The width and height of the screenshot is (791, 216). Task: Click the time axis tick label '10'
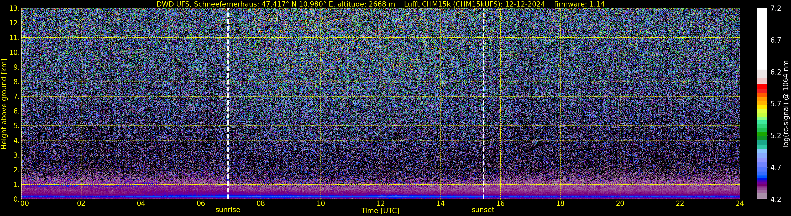coord(321,203)
